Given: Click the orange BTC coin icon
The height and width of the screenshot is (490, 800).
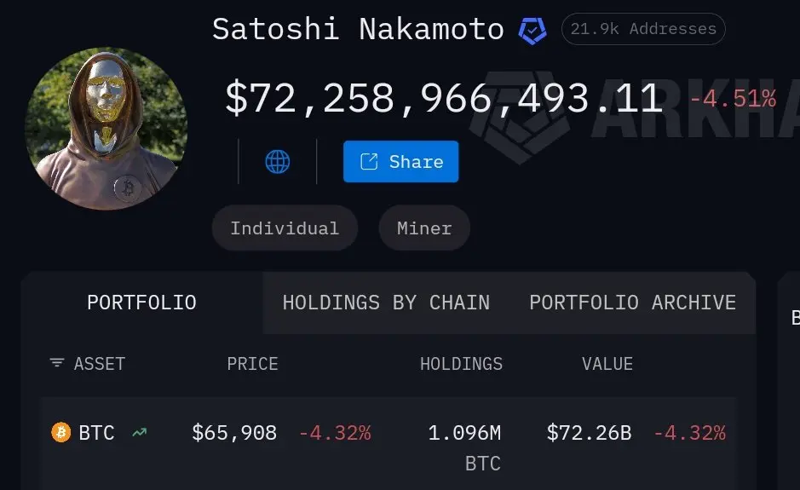Looking at the screenshot, I should (60, 433).
